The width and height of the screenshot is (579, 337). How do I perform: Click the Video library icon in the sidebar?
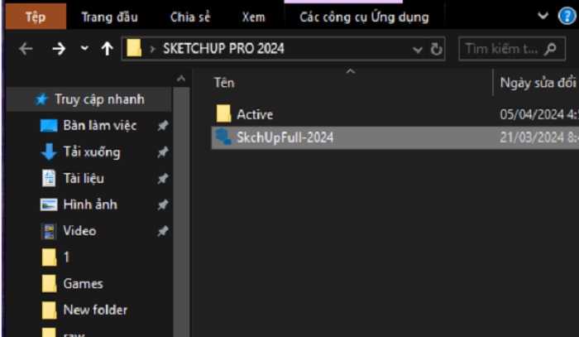[x=49, y=231]
